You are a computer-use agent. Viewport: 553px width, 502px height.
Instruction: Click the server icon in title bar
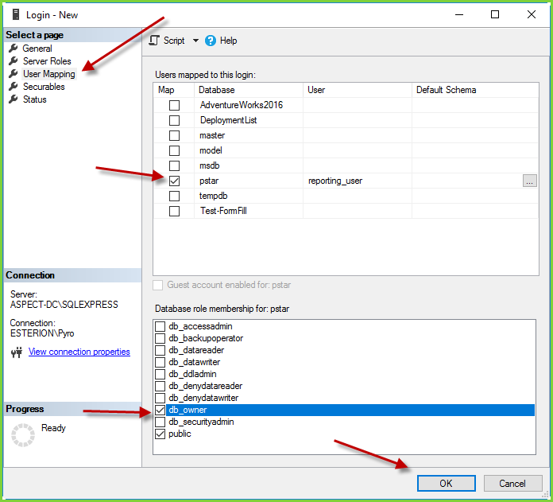[x=16, y=14]
